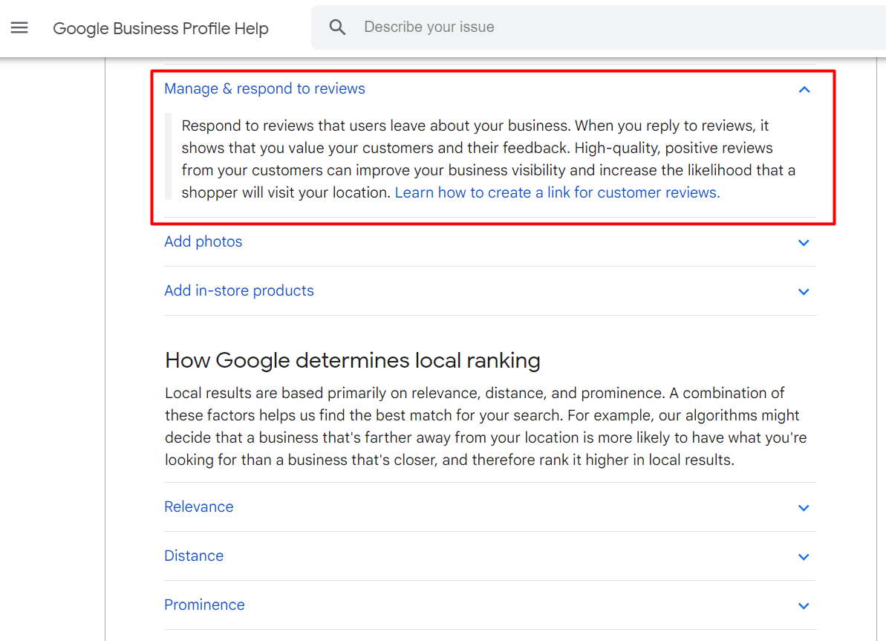886x641 pixels.
Task: Select the How Google determines local ranking heading
Action: pos(353,360)
